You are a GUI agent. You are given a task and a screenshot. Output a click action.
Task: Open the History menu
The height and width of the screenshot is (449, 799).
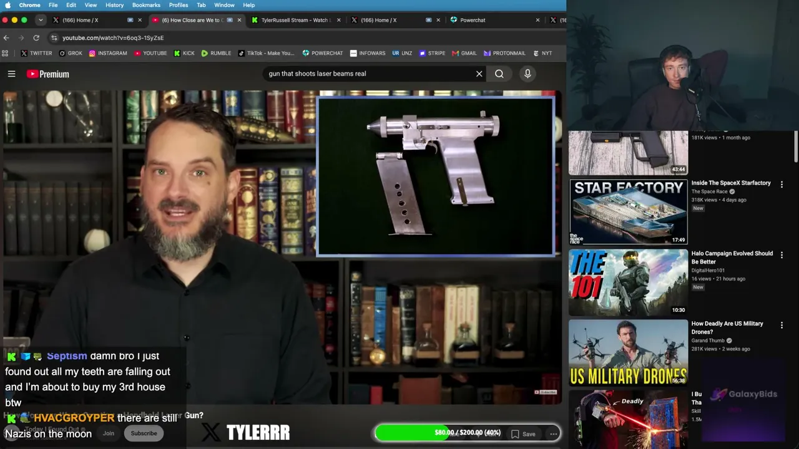click(114, 5)
